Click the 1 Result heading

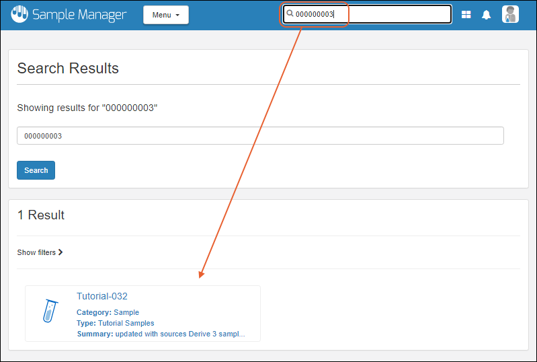41,215
